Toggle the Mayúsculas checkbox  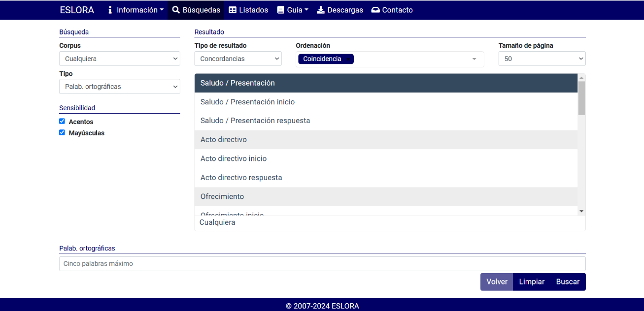pyautogui.click(x=62, y=132)
